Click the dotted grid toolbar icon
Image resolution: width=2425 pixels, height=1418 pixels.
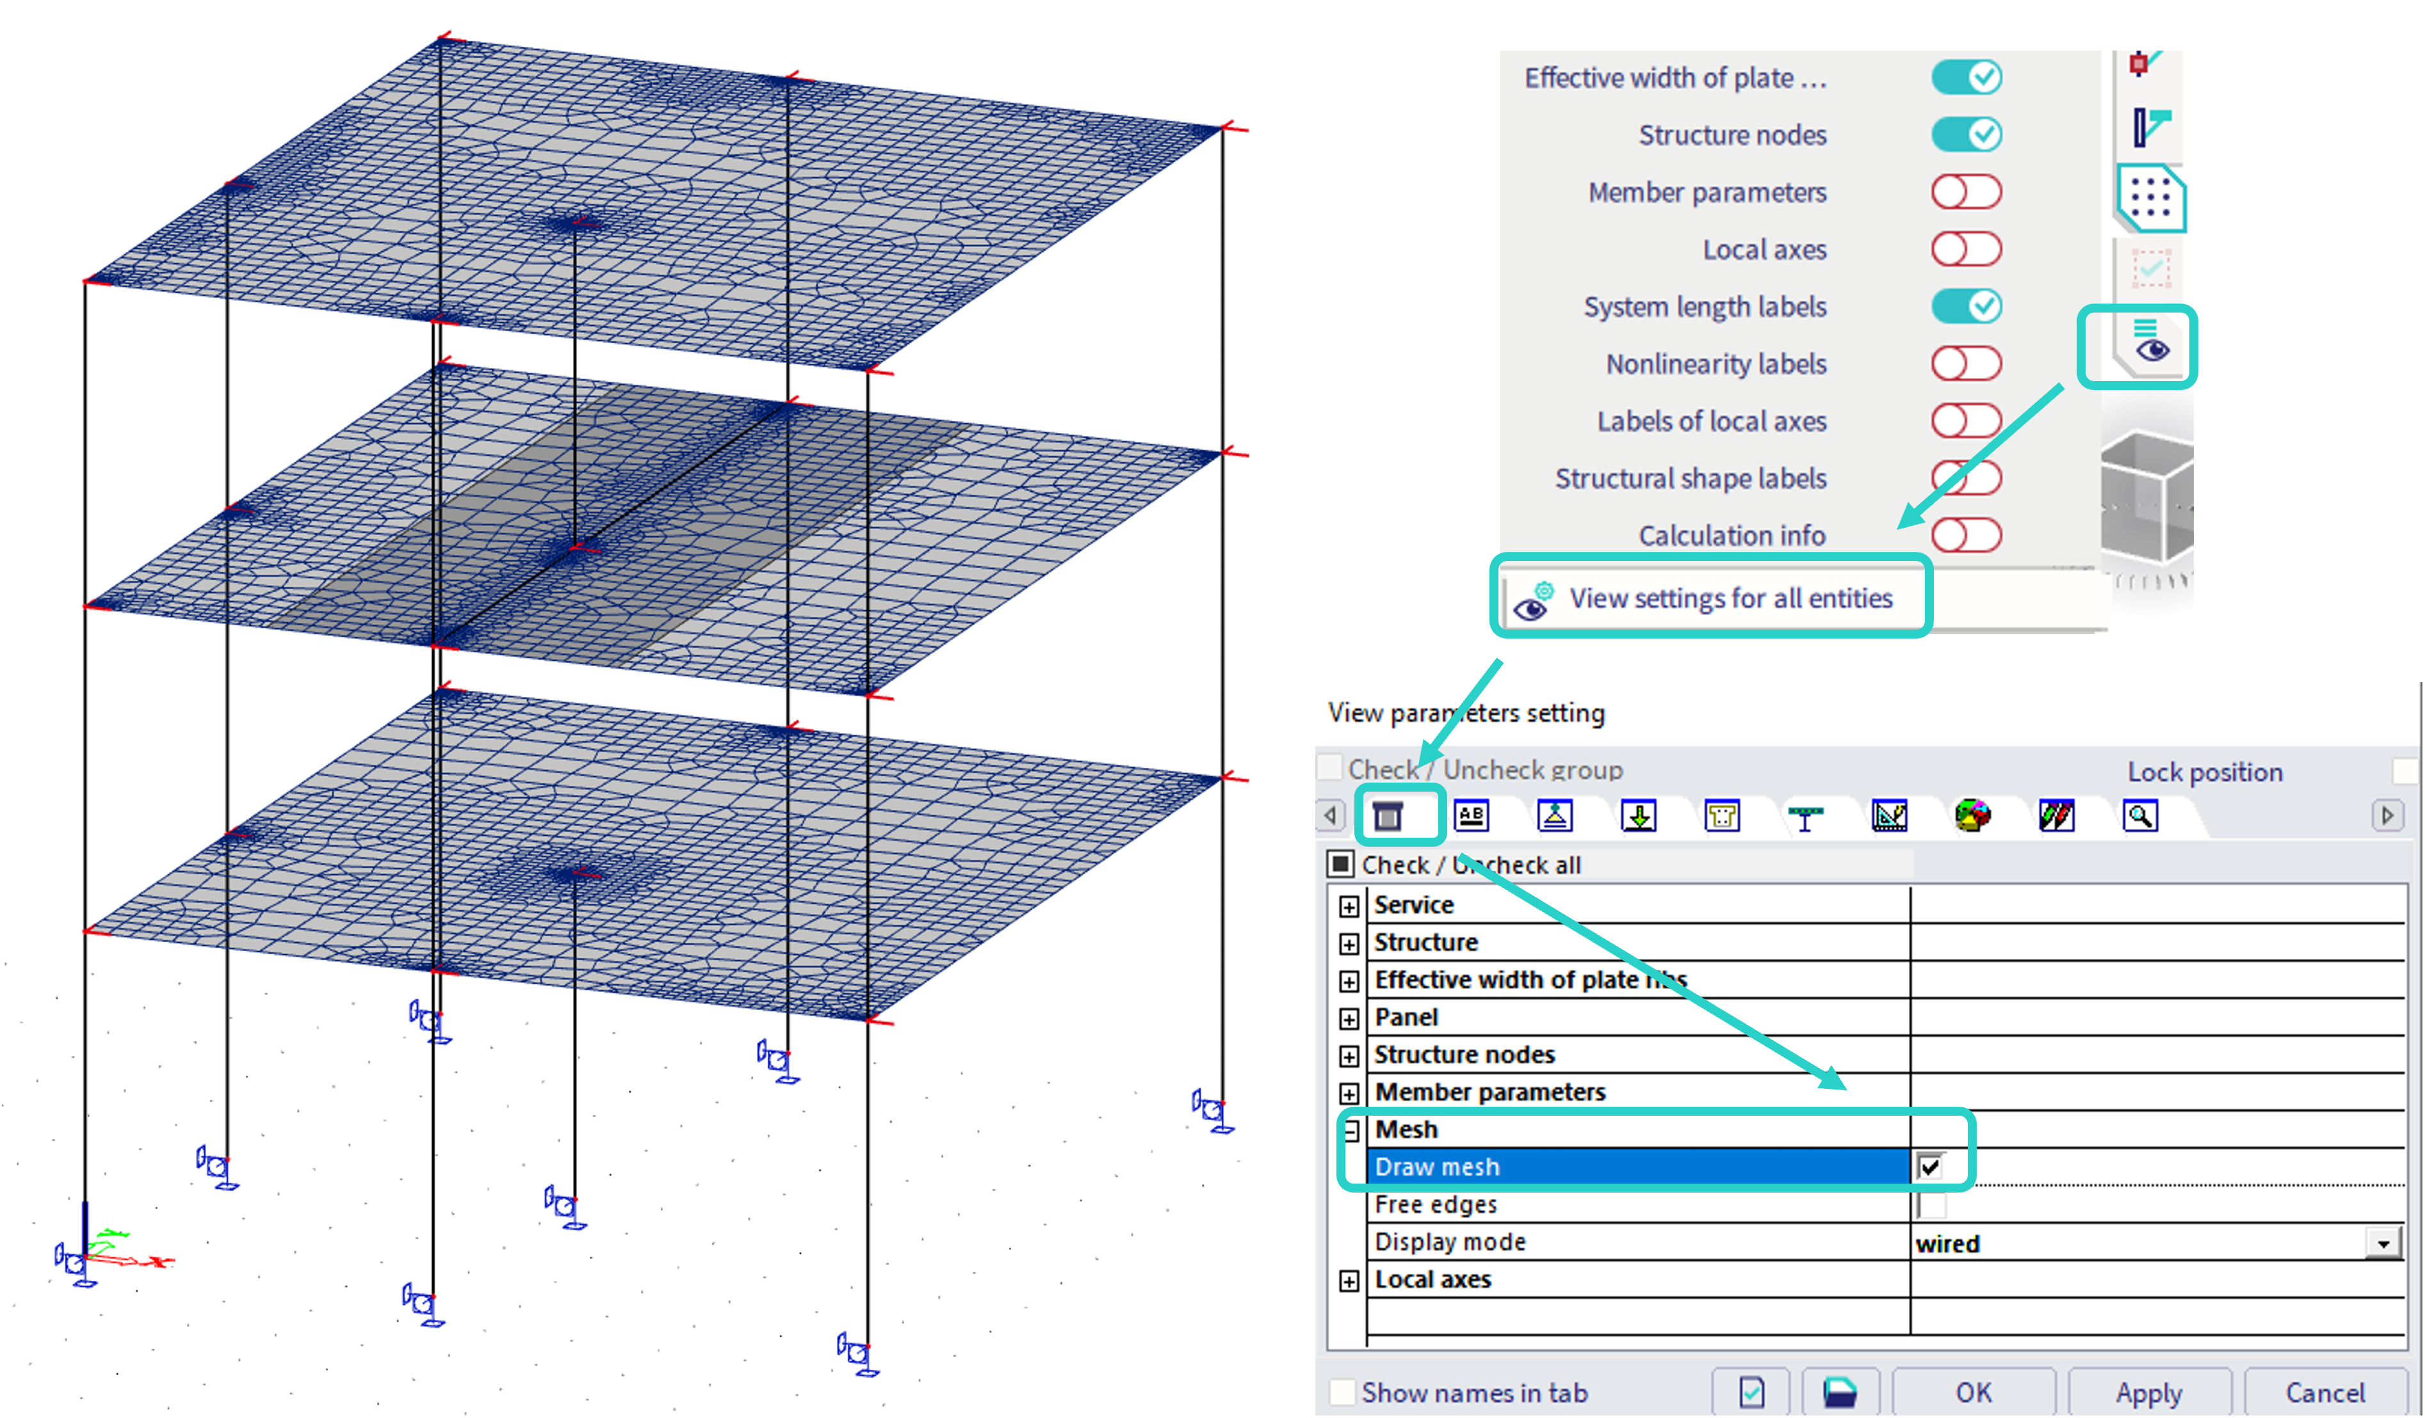click(x=2151, y=199)
